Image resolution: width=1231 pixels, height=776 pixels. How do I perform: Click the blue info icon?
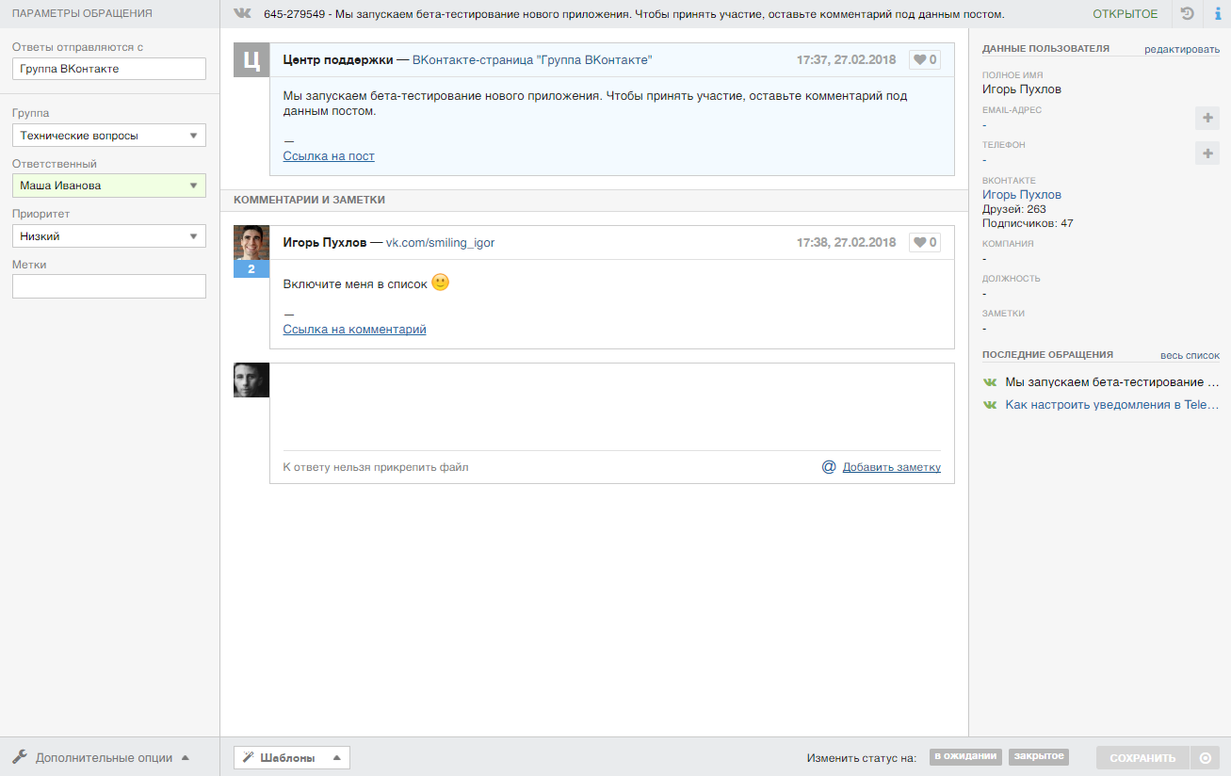1217,14
